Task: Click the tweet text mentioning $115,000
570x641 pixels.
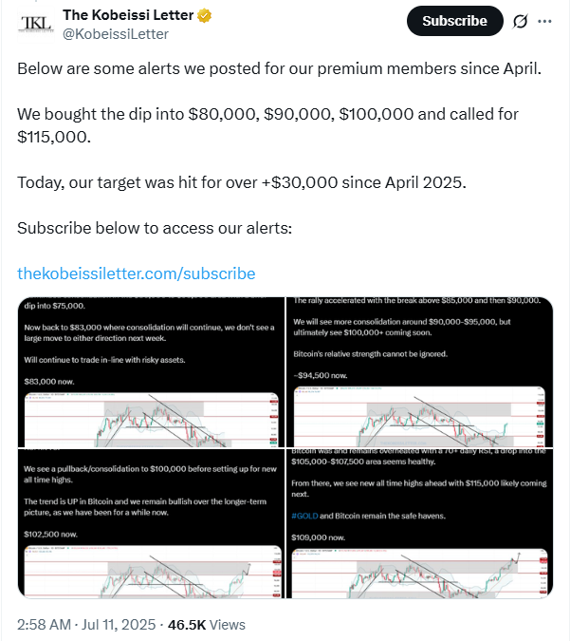Action: (x=267, y=125)
